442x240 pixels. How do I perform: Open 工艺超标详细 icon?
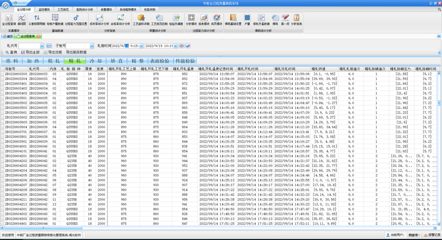[x=141, y=20]
